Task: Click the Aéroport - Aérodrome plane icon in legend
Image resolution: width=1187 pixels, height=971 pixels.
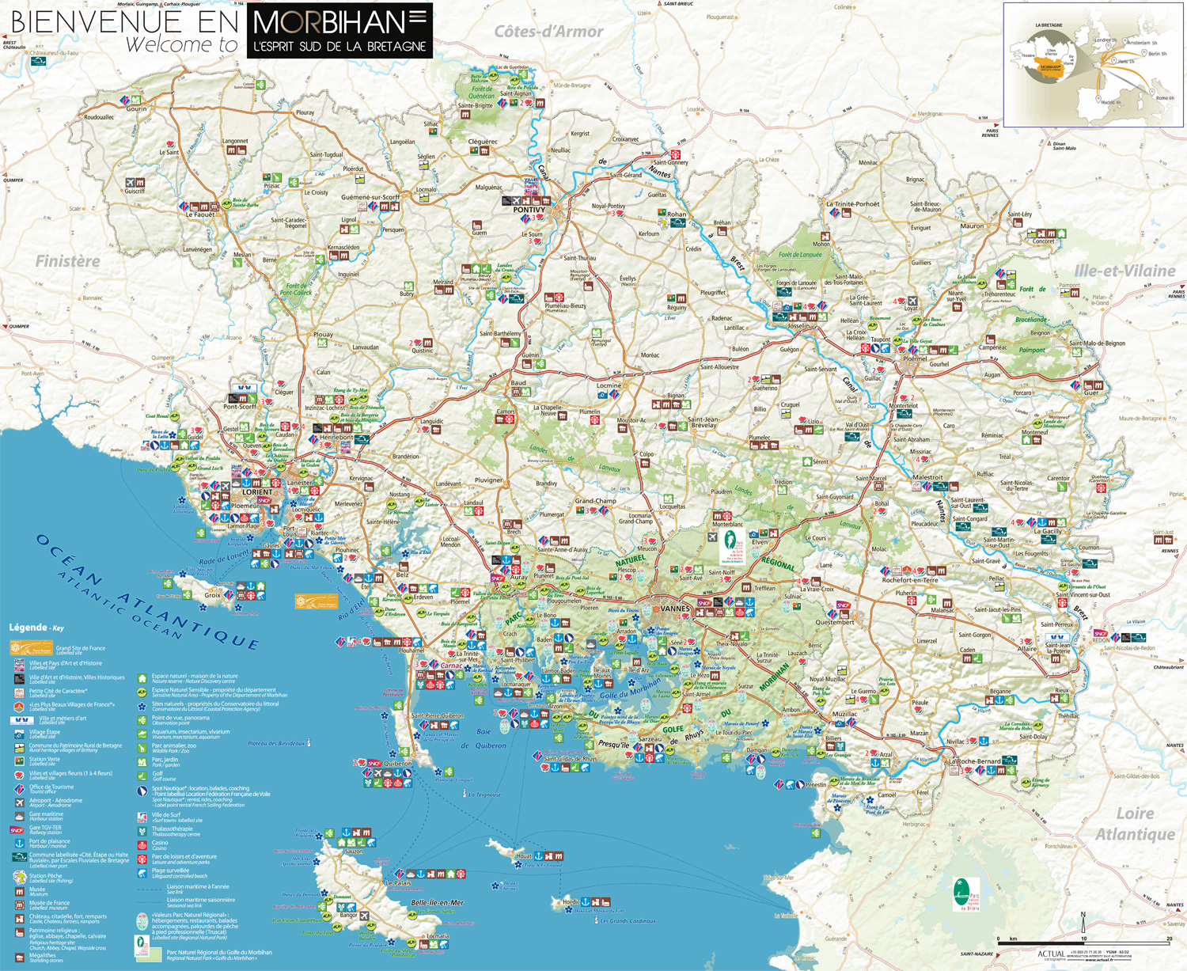Action: point(20,802)
